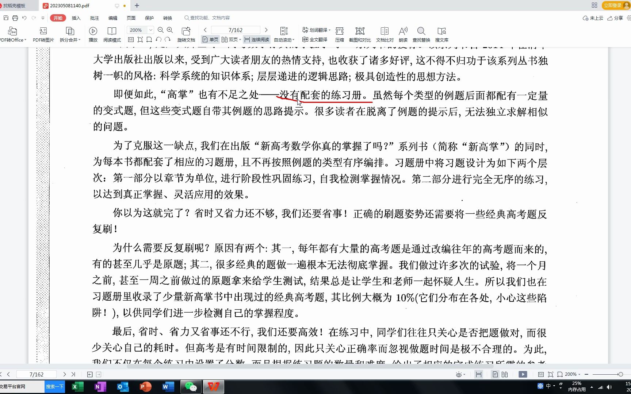Screen dimensions: 631x394
Task: Click the save icon in quick access bar
Action: click(6, 18)
